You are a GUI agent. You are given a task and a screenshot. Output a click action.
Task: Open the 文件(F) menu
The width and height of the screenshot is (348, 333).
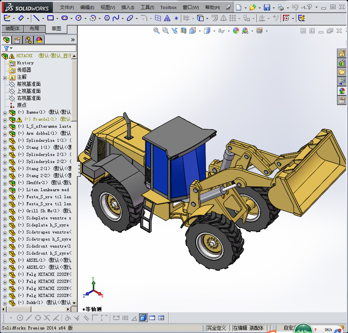[67, 7]
